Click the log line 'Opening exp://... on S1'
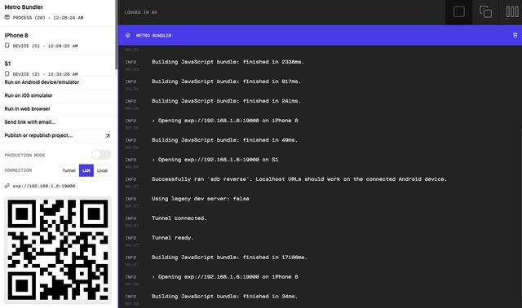 [215, 160]
